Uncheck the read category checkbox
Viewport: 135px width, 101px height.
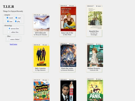pyautogui.click(x=16, y=18)
